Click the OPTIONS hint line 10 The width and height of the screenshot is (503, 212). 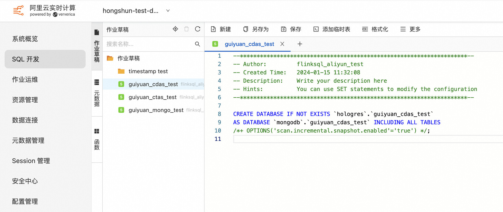point(331,131)
